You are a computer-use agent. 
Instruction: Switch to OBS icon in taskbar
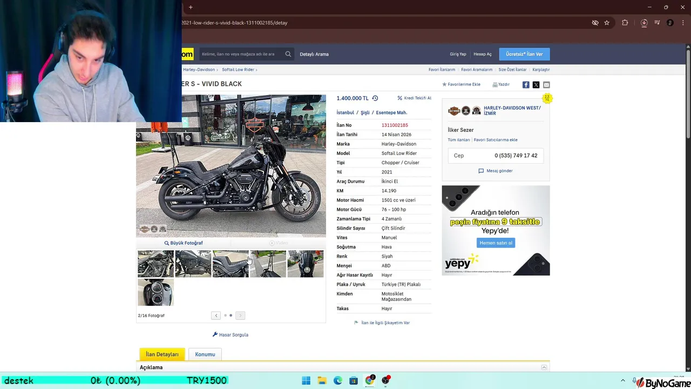[x=385, y=380]
